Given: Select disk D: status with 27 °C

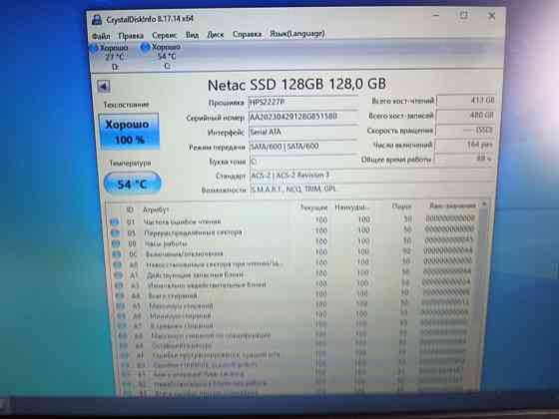Looking at the screenshot, I should click(110, 57).
